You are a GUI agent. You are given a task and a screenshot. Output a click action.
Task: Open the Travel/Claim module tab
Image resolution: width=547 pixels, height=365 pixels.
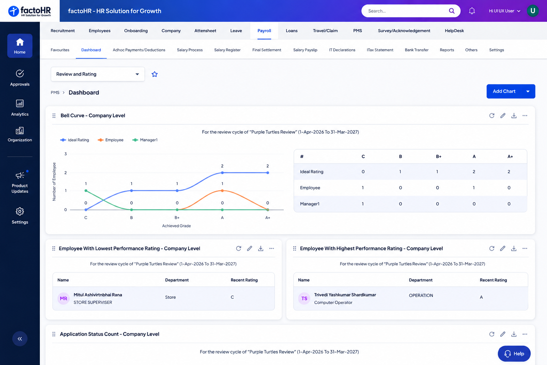[x=325, y=31]
